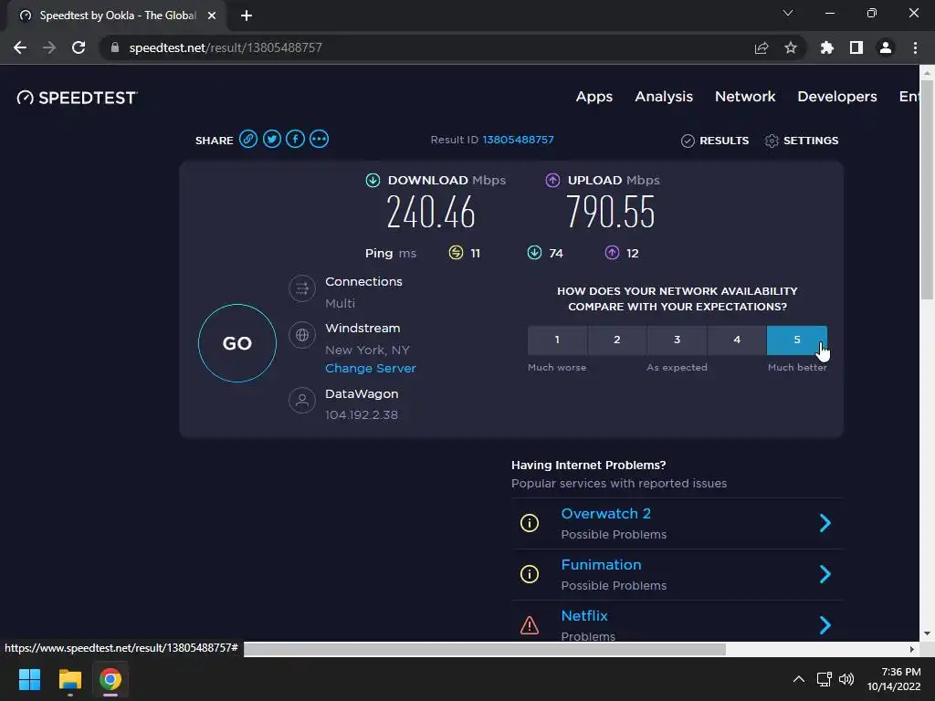Screen dimensions: 935x701
Task: Open Apps navigation menu
Action: coord(594,97)
